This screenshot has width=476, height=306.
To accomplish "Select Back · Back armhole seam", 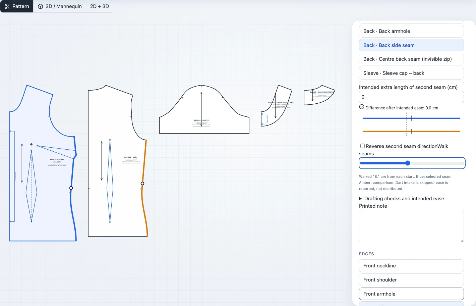I will click(411, 31).
